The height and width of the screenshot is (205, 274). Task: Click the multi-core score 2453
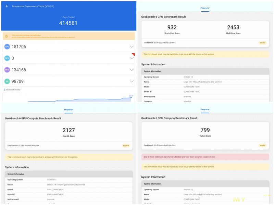[x=233, y=27]
